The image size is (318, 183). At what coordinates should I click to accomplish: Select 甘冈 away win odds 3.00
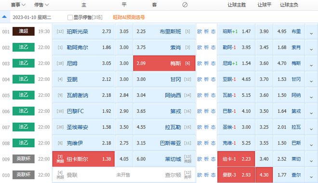(164, 79)
